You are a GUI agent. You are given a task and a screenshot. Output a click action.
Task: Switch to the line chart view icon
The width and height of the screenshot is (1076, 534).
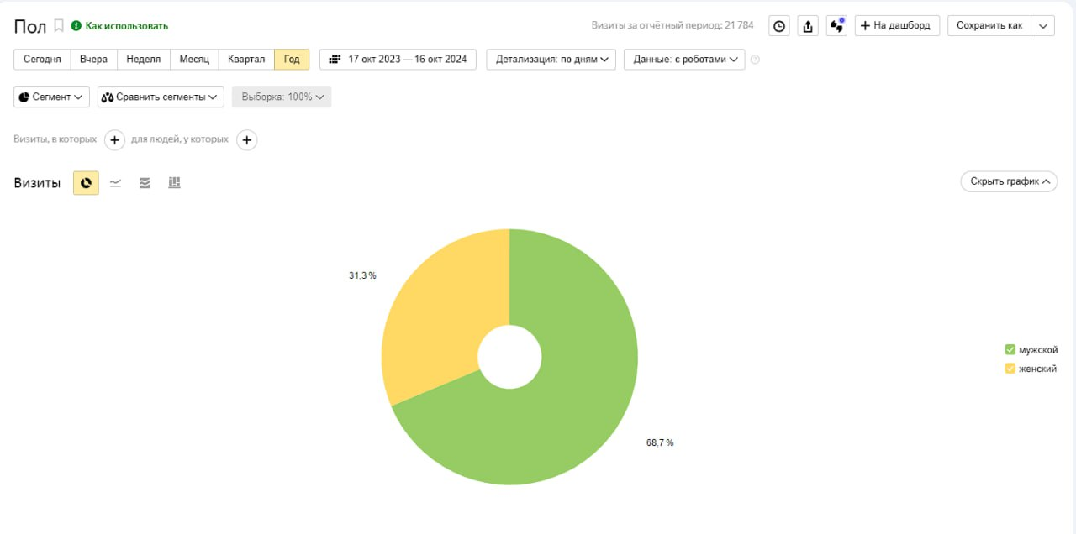(115, 183)
